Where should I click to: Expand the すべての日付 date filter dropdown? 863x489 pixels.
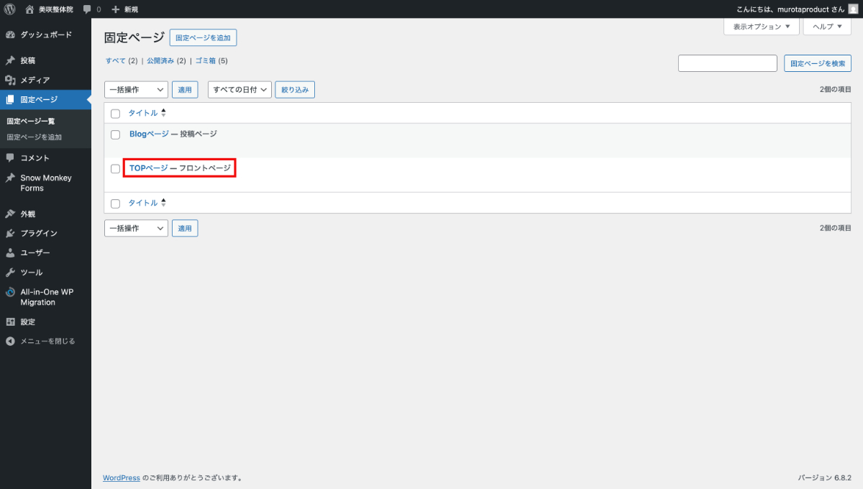pos(239,90)
